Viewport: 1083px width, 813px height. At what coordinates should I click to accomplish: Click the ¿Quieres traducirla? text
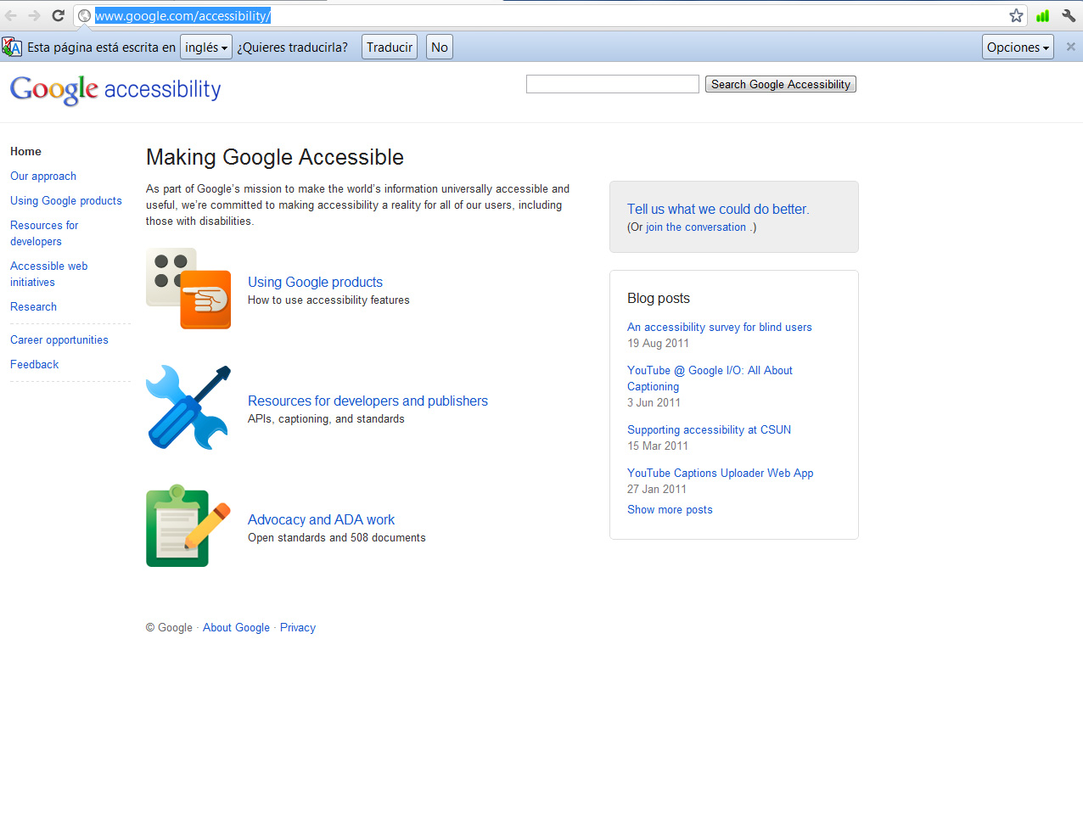coord(292,48)
